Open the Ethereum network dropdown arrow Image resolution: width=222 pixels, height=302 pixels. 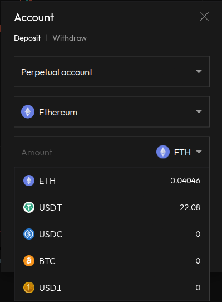point(199,111)
